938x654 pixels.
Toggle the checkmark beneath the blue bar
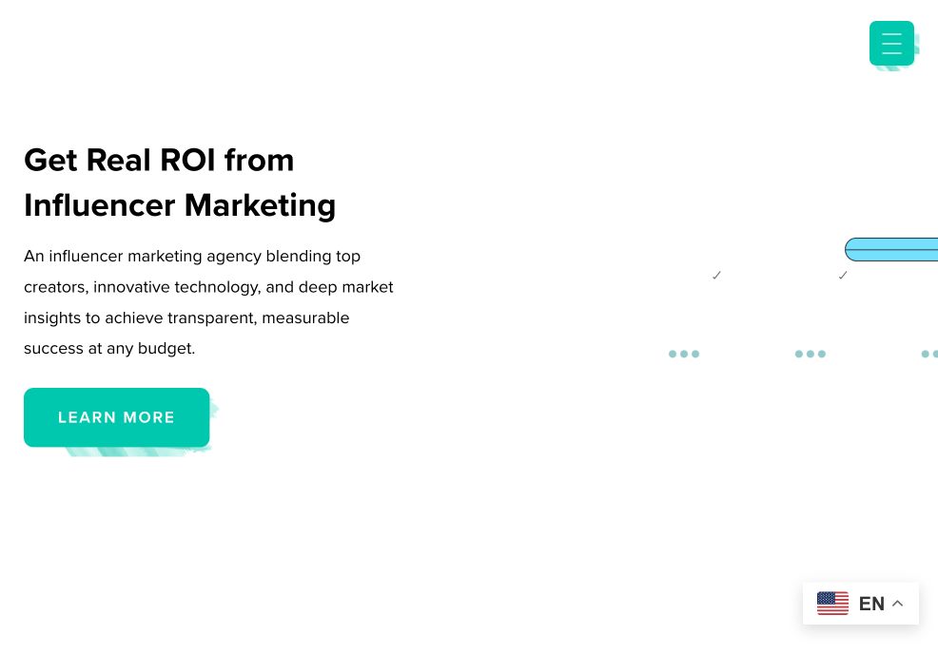point(843,275)
